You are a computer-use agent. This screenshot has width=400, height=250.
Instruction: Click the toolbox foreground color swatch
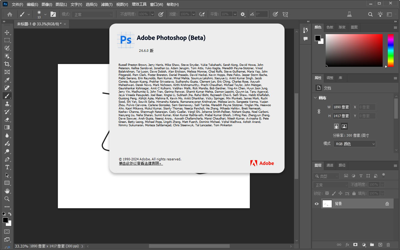click(x=5, y=220)
